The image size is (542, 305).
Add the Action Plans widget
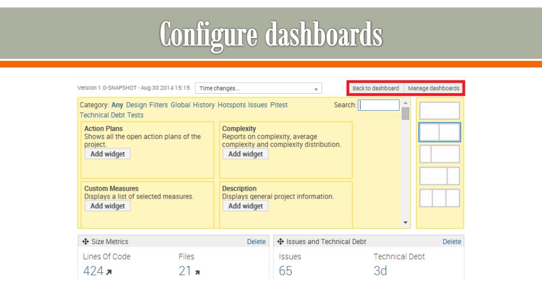tap(107, 154)
